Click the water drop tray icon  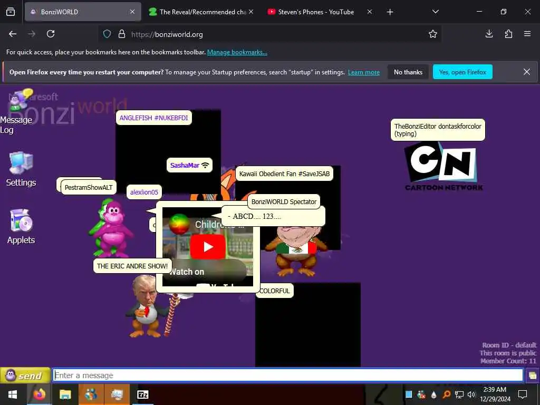point(433,394)
